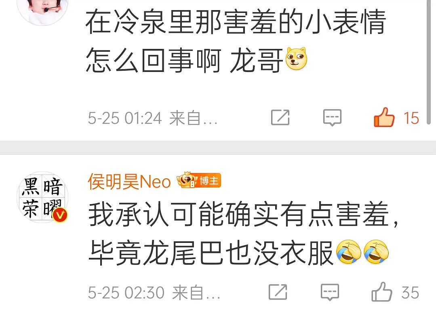The width and height of the screenshot is (436, 312).
Task: Click the 博主 crown badge
Action: point(199,180)
